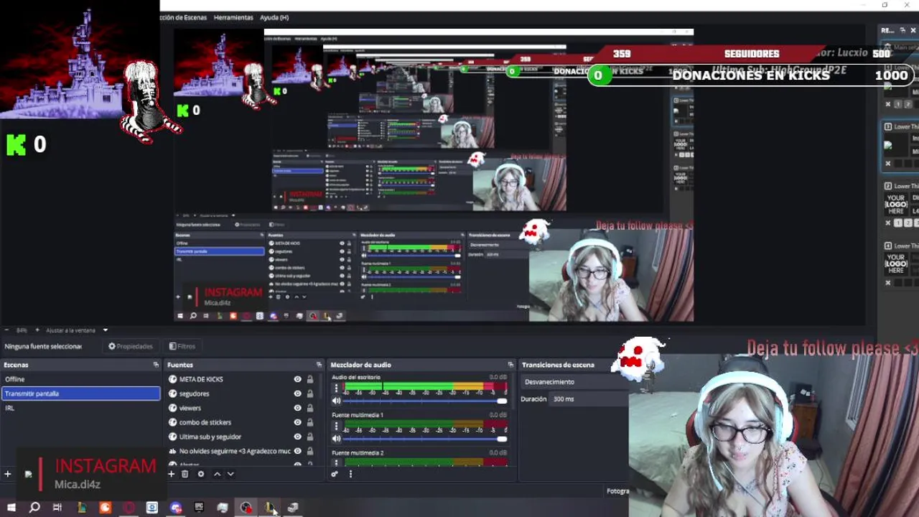Click the YOUR LOGO HERE thumbnail of third Lower Third
This screenshot has height=517, width=919.
tap(896, 204)
